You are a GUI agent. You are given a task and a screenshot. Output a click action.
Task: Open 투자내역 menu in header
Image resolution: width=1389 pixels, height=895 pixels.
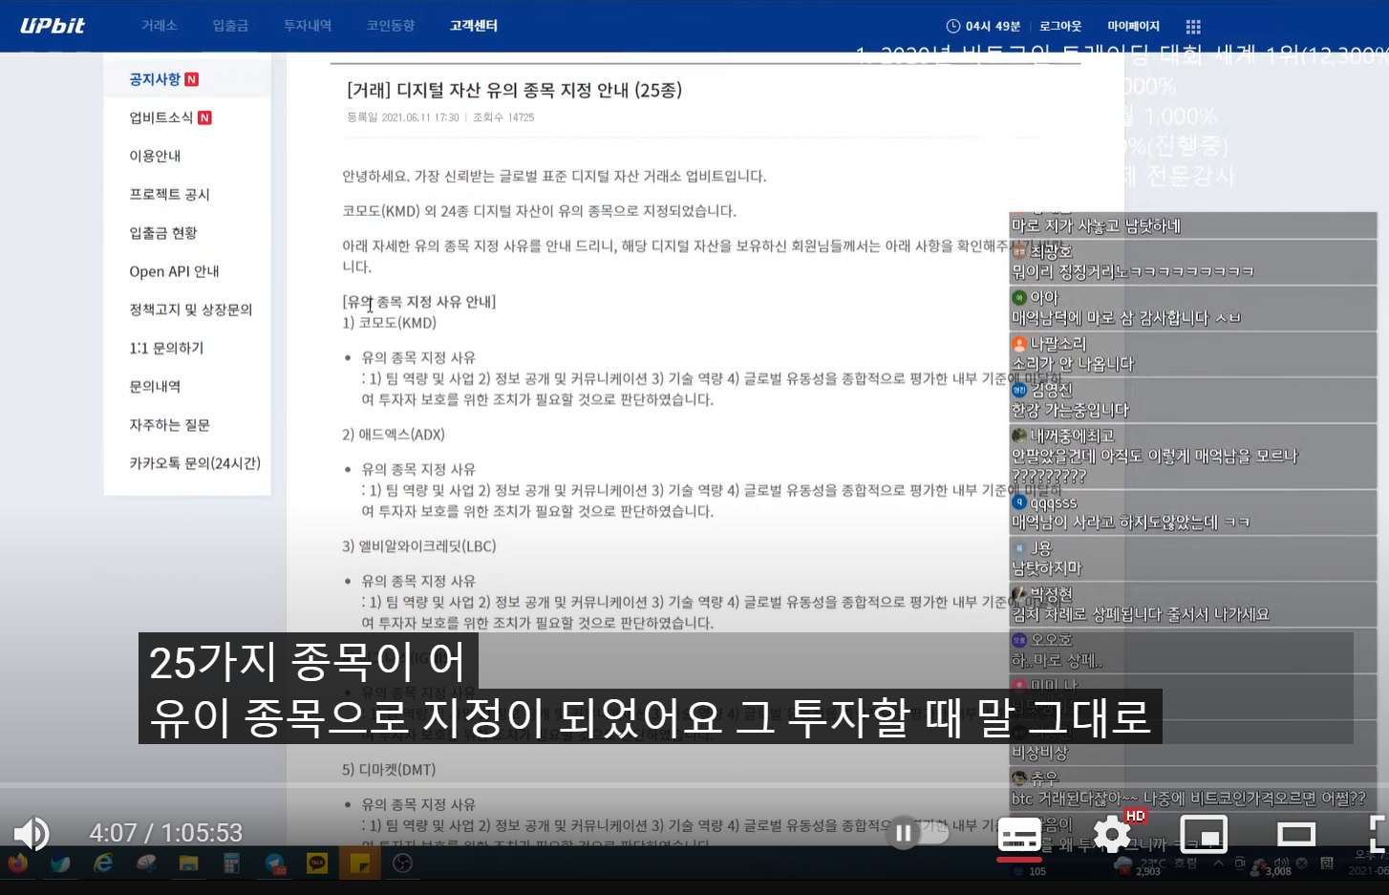(308, 26)
